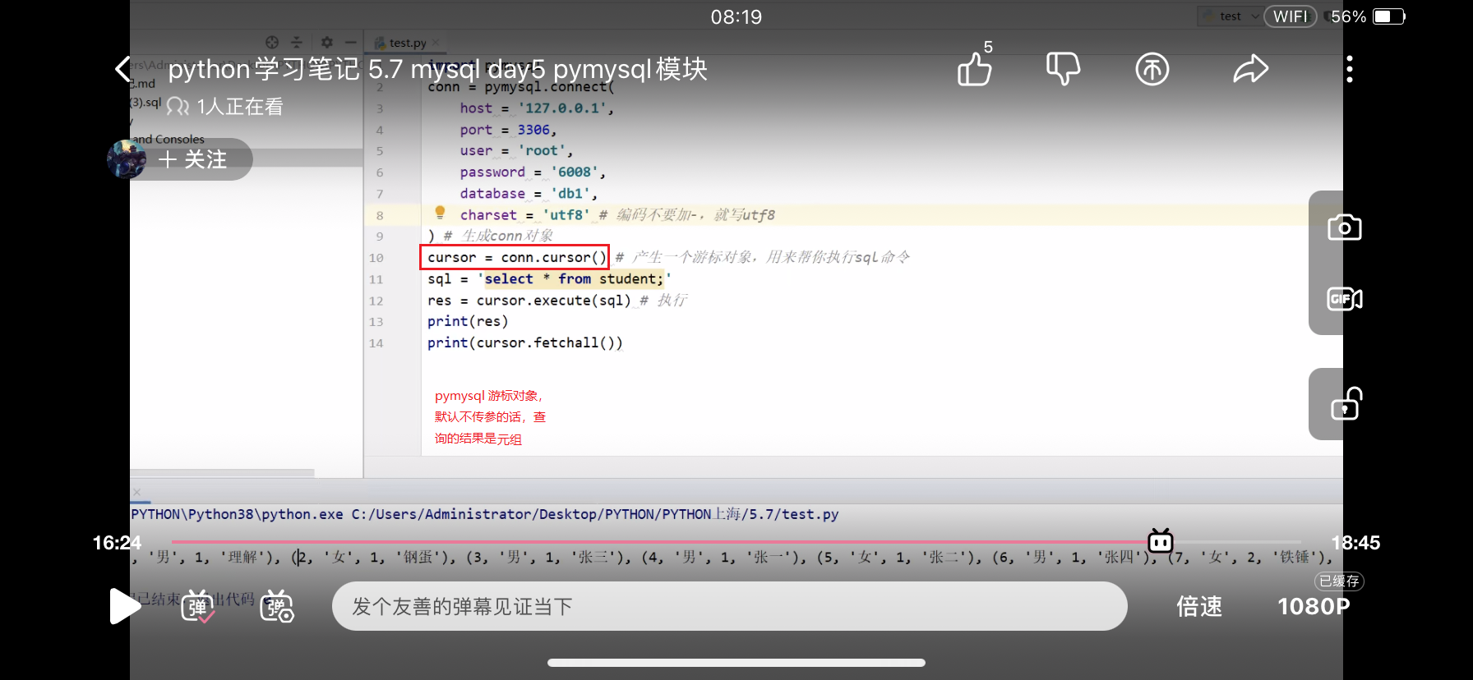Tap the home indicator bar
The image size is (1473, 680).
tap(736, 663)
